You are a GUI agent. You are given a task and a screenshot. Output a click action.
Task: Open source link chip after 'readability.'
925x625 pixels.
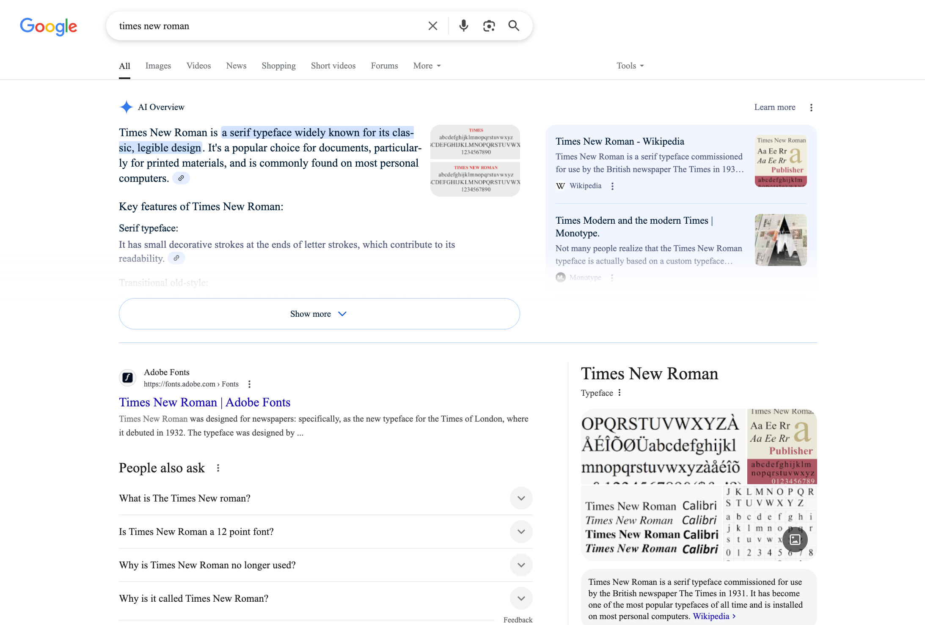tap(176, 258)
